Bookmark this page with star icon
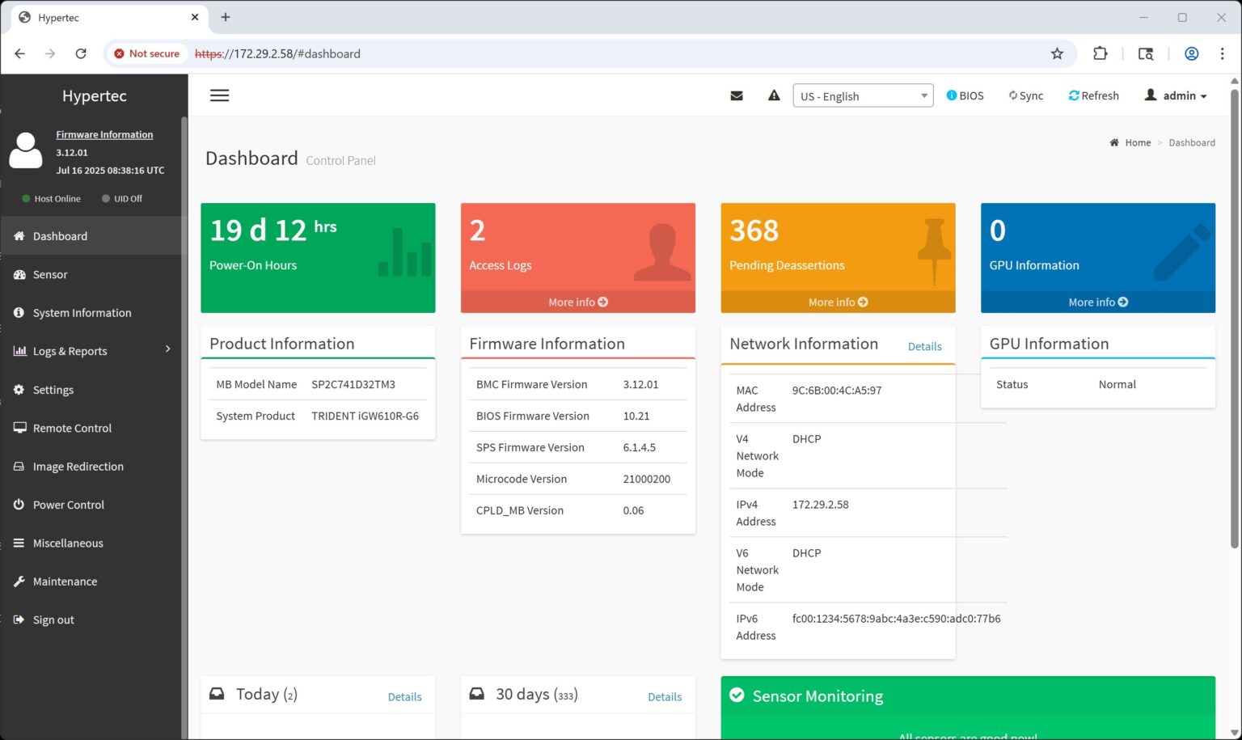The height and width of the screenshot is (740, 1242). [x=1057, y=53]
